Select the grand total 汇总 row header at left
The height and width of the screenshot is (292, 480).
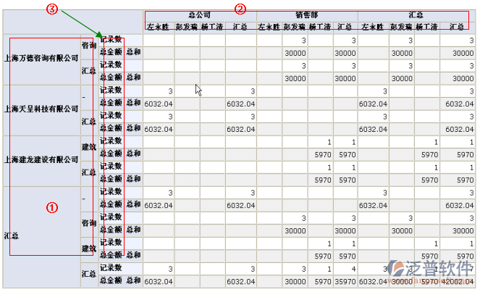pyautogui.click(x=12, y=236)
